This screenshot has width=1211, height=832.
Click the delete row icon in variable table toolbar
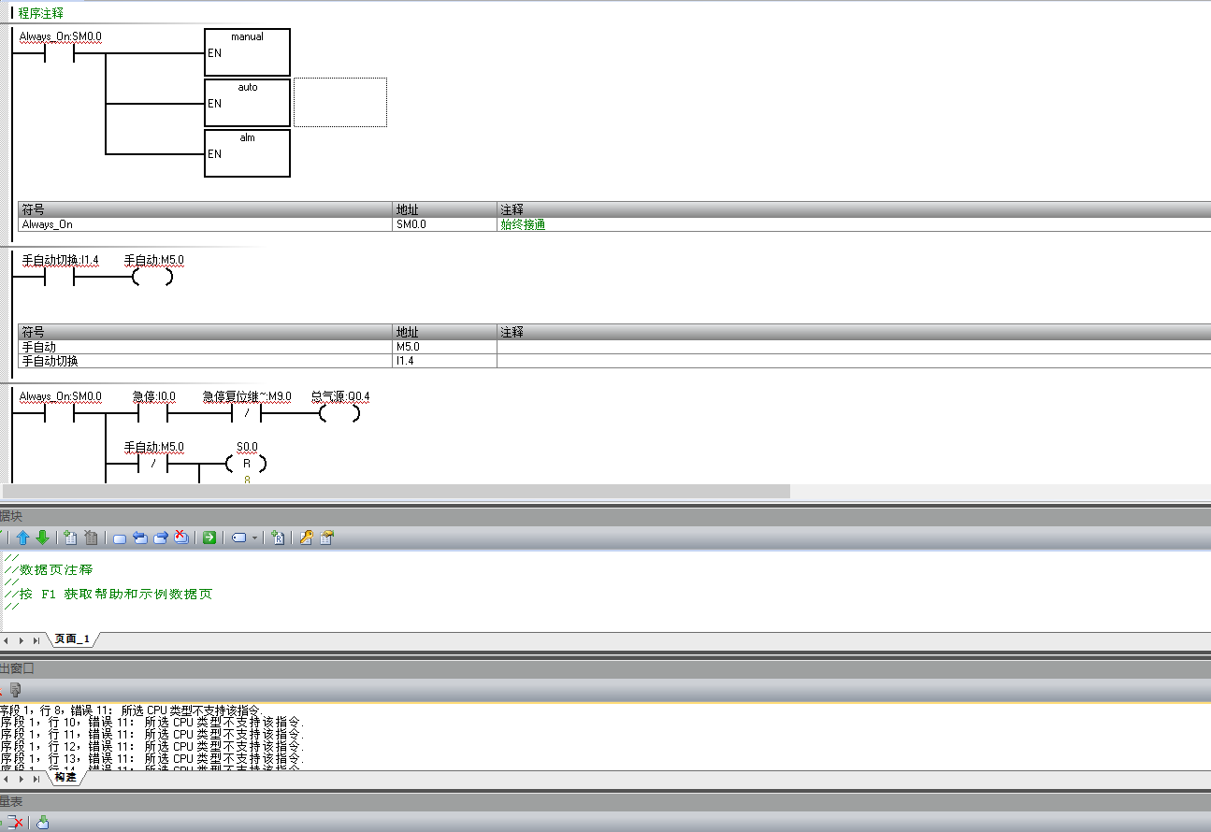pos(15,823)
